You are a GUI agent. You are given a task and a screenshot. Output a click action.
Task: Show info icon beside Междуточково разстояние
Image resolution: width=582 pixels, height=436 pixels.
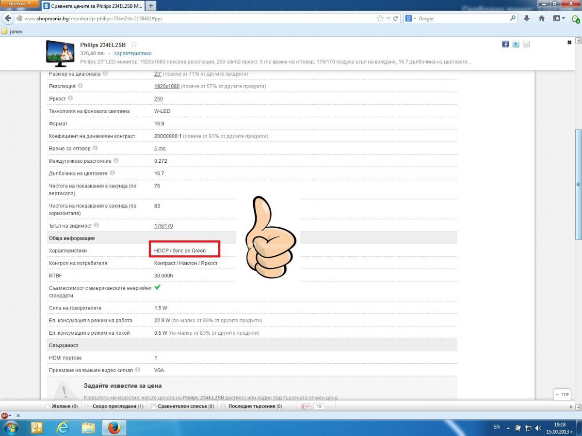point(116,160)
